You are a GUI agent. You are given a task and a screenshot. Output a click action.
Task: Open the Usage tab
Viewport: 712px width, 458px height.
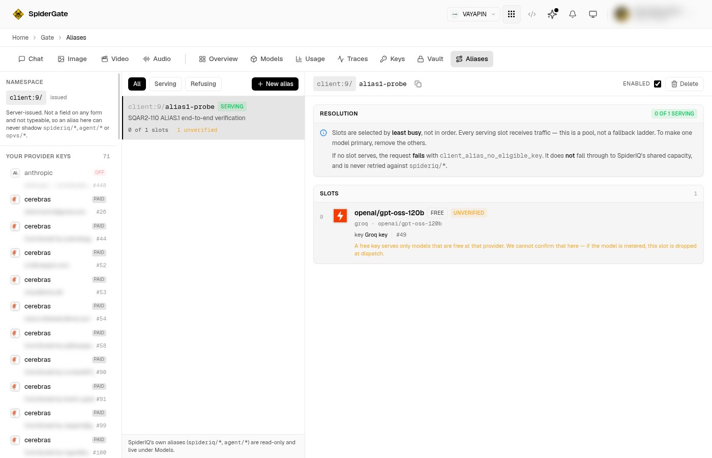[310, 59]
